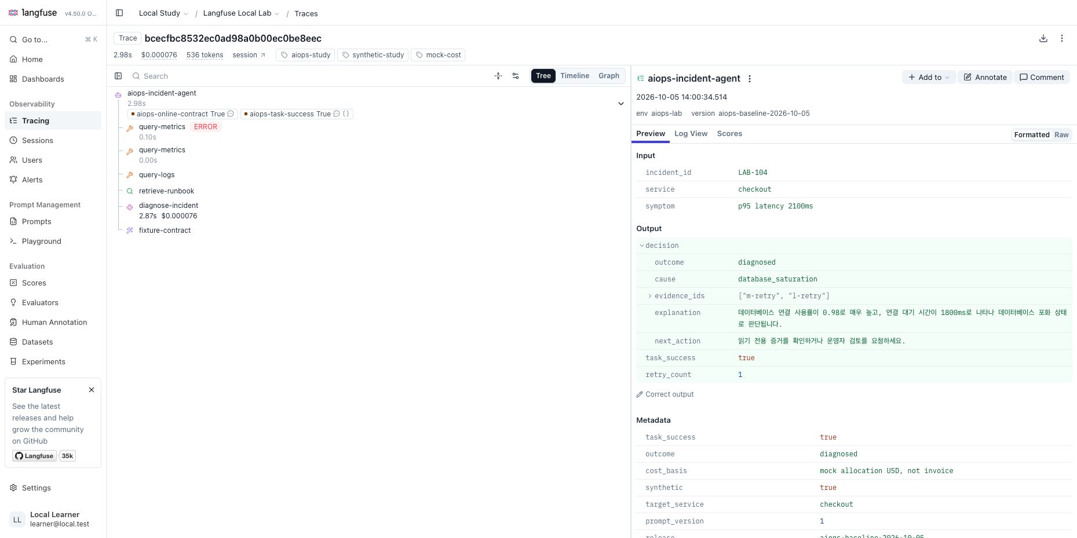The height and width of the screenshot is (538, 1077).
Task: Switch to the Log View tab
Action: (x=691, y=134)
